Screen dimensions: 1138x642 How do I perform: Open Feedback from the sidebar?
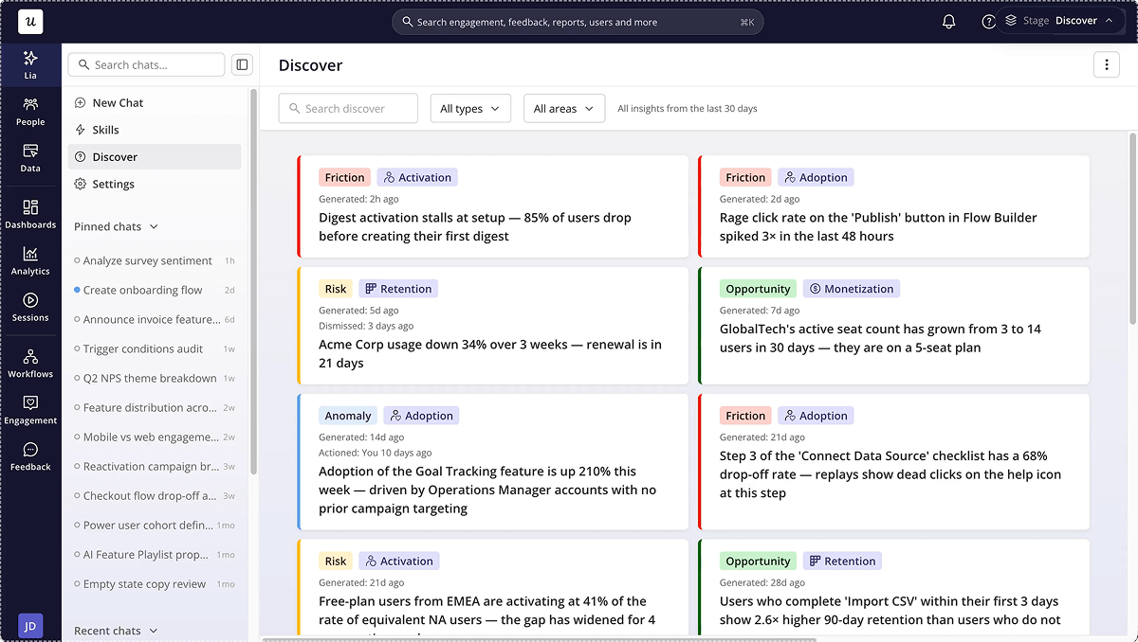tap(30, 456)
